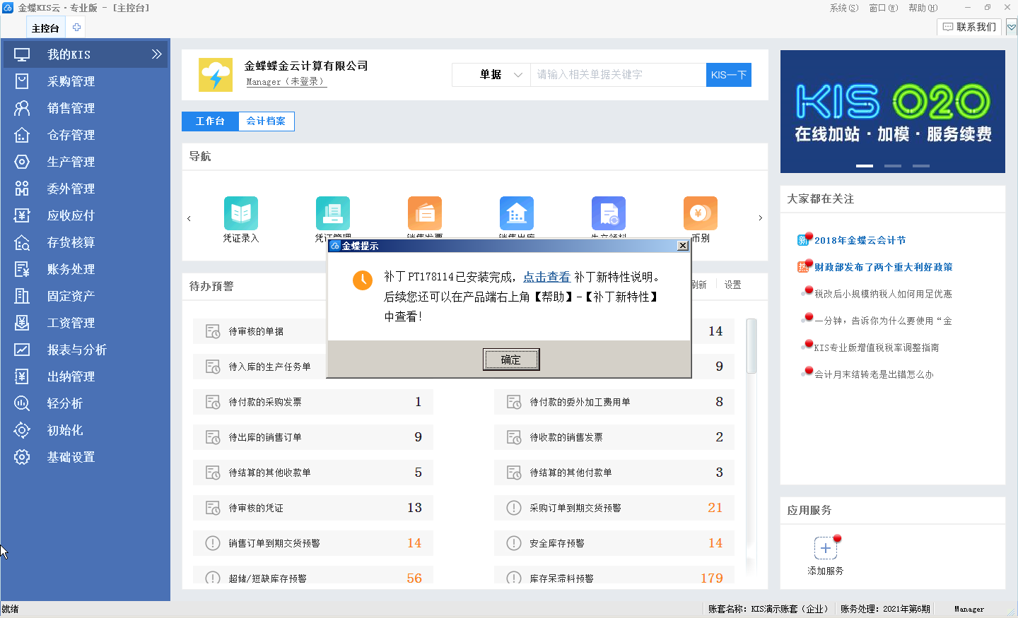Open 设置 in the 待办预警 panel

(x=732, y=285)
